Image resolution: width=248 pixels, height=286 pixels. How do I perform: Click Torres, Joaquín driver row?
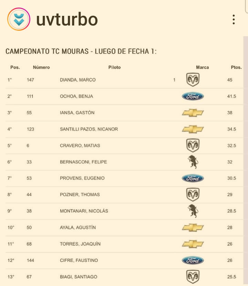tap(124, 244)
